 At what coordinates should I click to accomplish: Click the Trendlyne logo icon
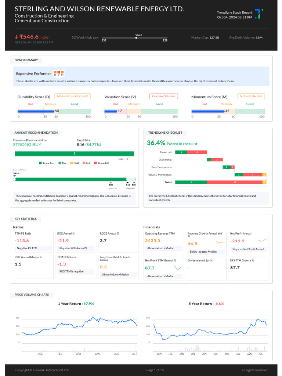pos(259,14)
